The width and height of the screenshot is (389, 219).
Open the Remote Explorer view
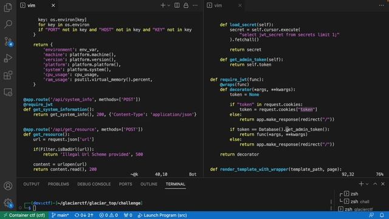pyautogui.click(x=8, y=92)
